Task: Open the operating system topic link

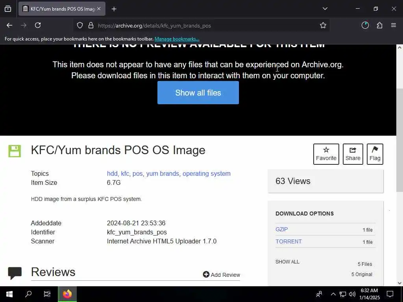Action: coord(207,173)
